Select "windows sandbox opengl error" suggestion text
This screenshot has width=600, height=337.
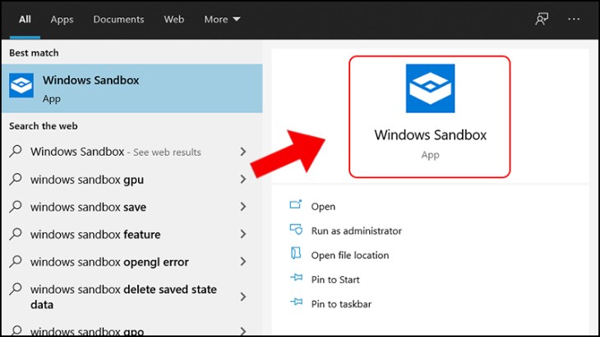(x=109, y=262)
